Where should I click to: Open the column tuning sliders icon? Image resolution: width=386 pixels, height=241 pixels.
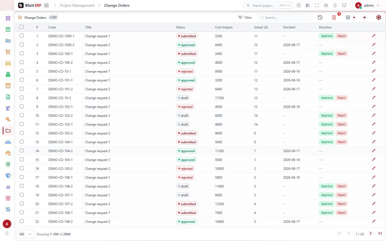coord(348,17)
